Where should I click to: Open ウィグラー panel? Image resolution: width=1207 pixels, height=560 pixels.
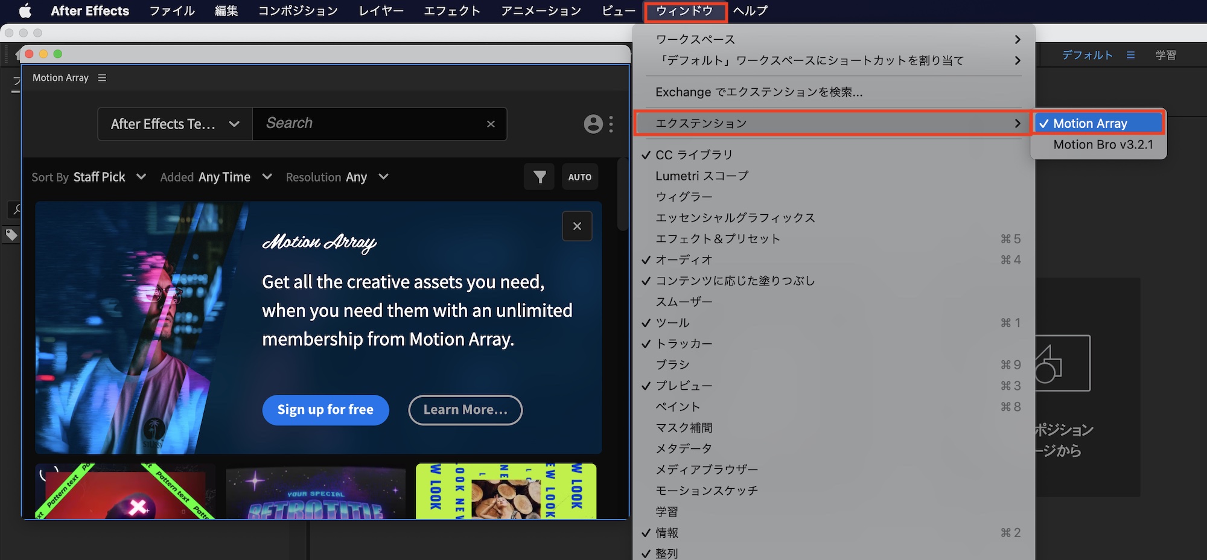pyautogui.click(x=834, y=197)
